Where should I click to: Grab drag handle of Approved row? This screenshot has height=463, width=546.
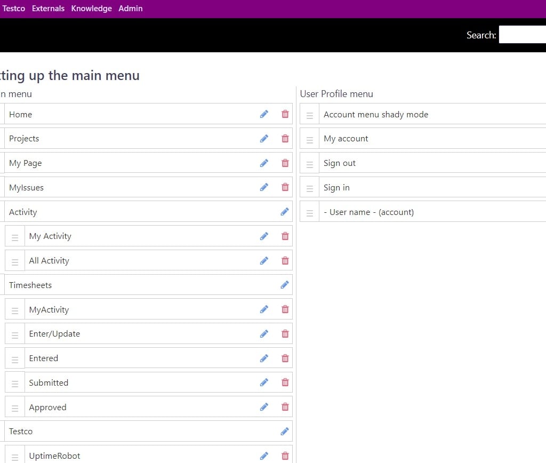(x=15, y=408)
